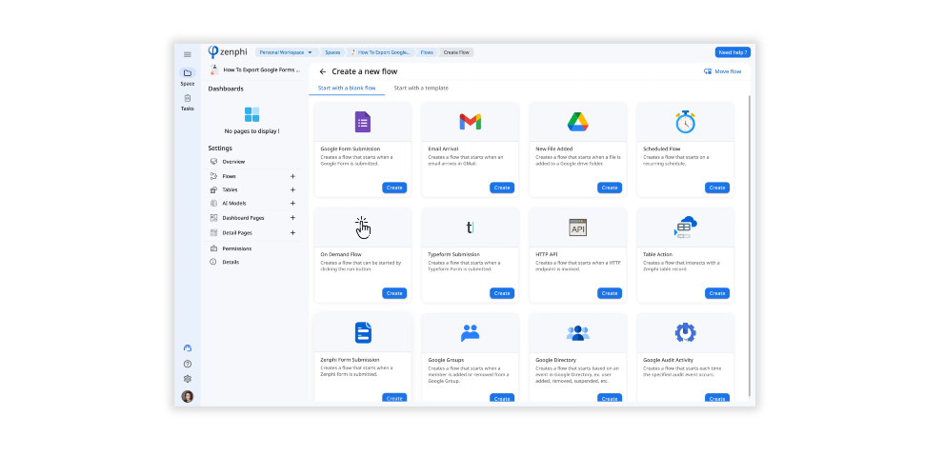Click the Scheduled Flow stopwatch icon
This screenshot has width=944, height=476.
685,122
